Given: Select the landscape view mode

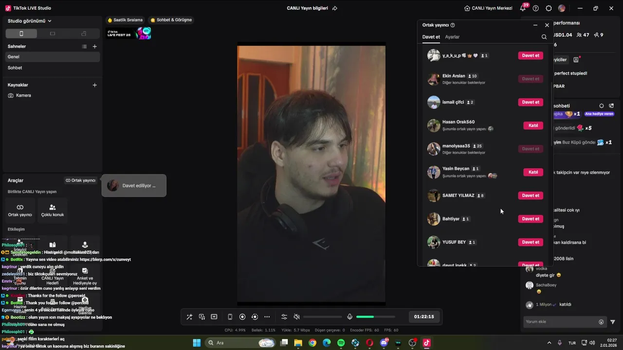Looking at the screenshot, I should (53, 34).
